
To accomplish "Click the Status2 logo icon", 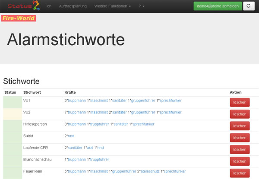I will point(24,6).
